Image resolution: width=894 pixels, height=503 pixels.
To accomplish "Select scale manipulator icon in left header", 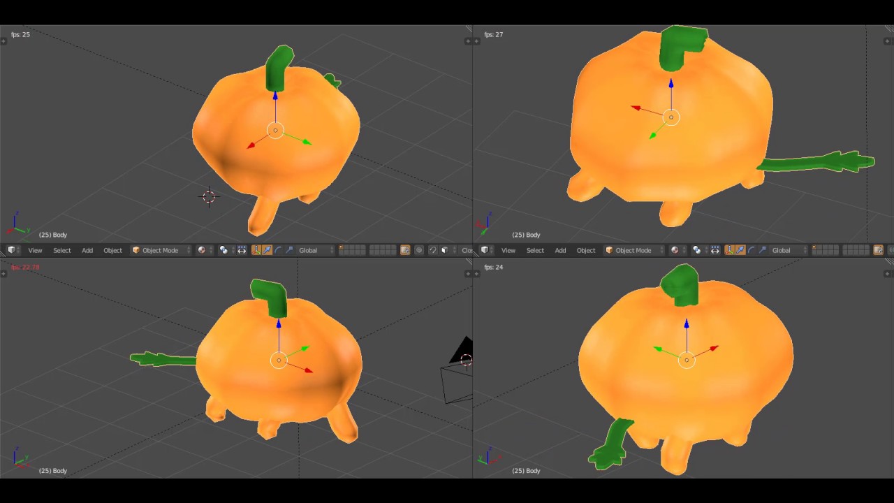I will point(289,250).
